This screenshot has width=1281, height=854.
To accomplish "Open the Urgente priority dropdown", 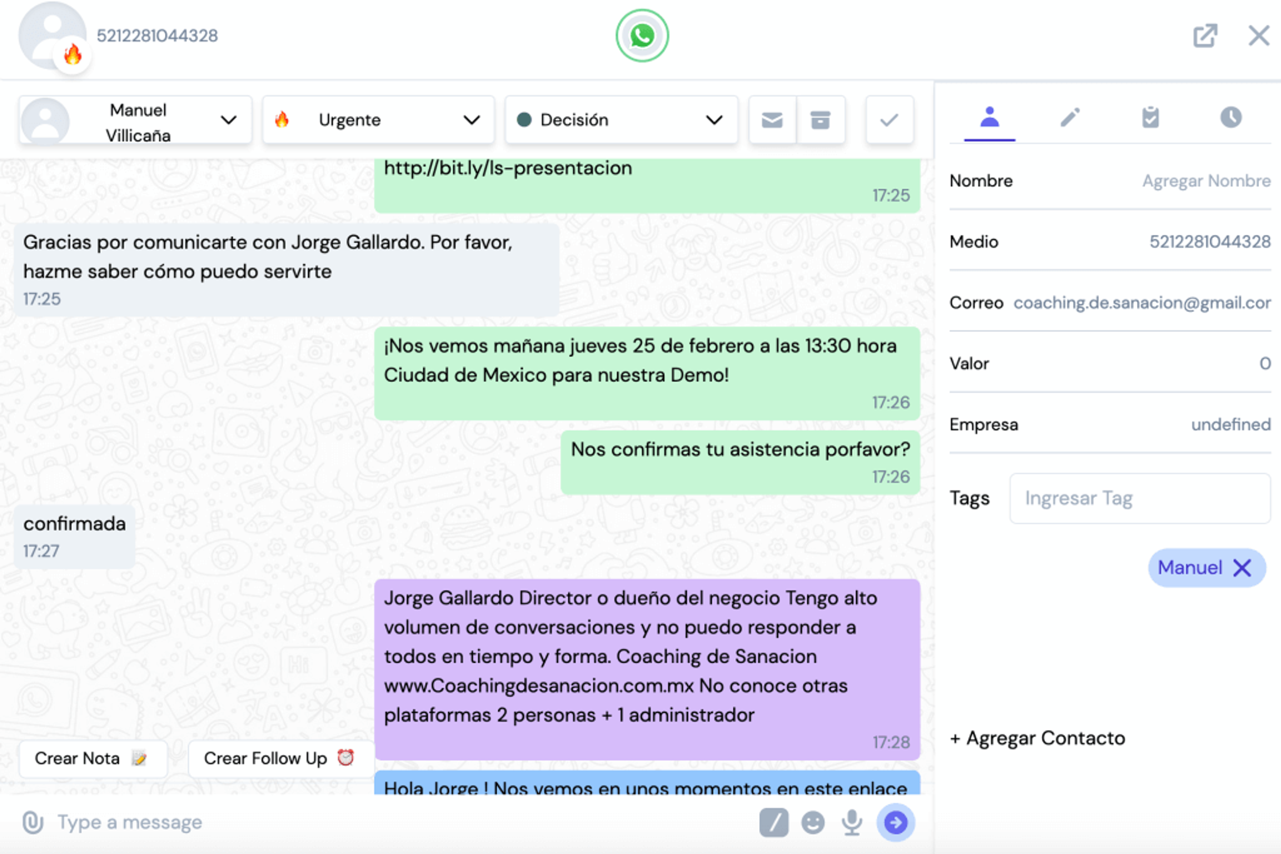I will pyautogui.click(x=378, y=120).
